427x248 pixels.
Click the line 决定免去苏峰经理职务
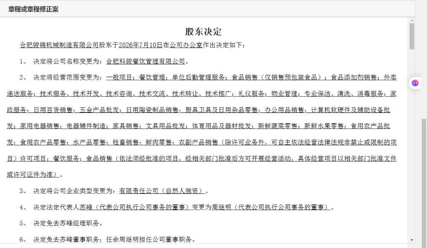tap(66, 223)
